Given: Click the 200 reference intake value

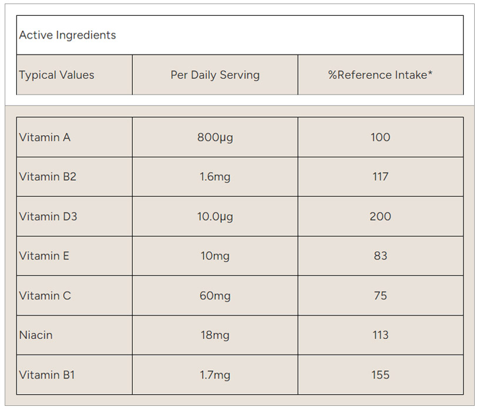Looking at the screenshot, I should (x=380, y=217).
